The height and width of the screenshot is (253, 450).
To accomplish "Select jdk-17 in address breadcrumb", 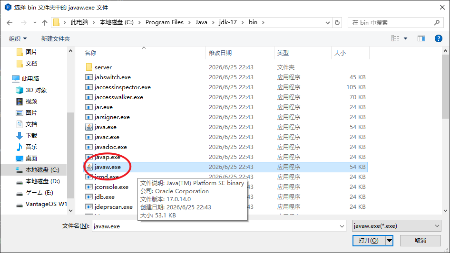I will (x=227, y=22).
